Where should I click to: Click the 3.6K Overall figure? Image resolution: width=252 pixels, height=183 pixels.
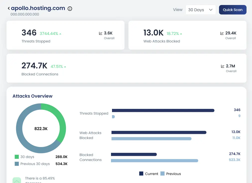[108, 33]
